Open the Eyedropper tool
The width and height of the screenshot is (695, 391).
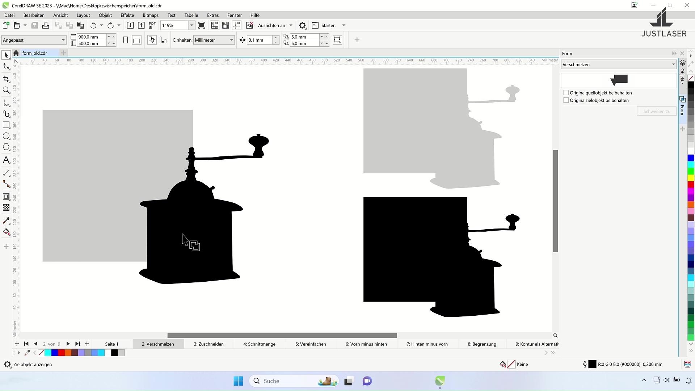[x=6, y=220]
